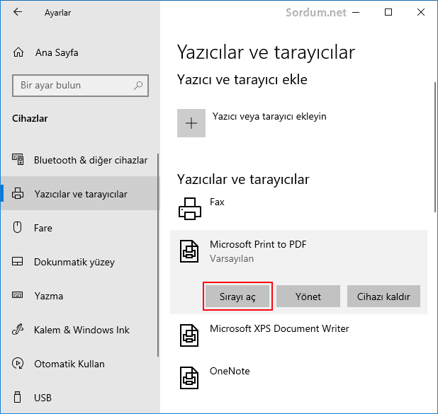Click the Ana Sayfa home icon
Image resolution: width=438 pixels, height=414 pixels.
point(18,52)
